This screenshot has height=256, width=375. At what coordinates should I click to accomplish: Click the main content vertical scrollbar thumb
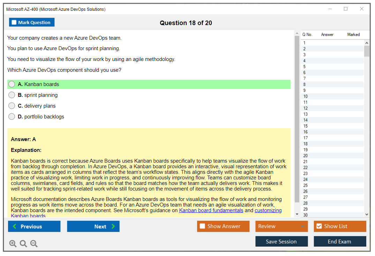[297, 119]
